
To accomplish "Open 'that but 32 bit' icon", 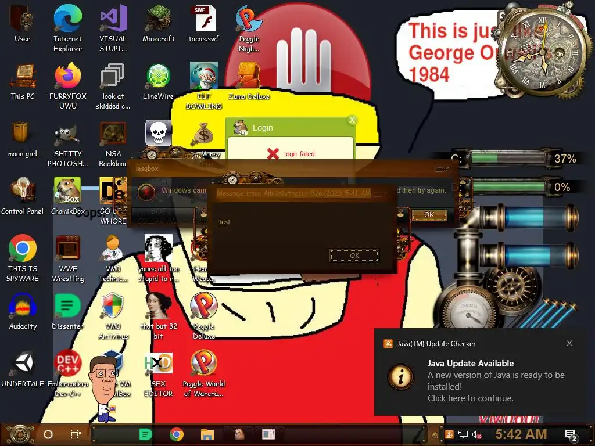I will pyautogui.click(x=158, y=315).
